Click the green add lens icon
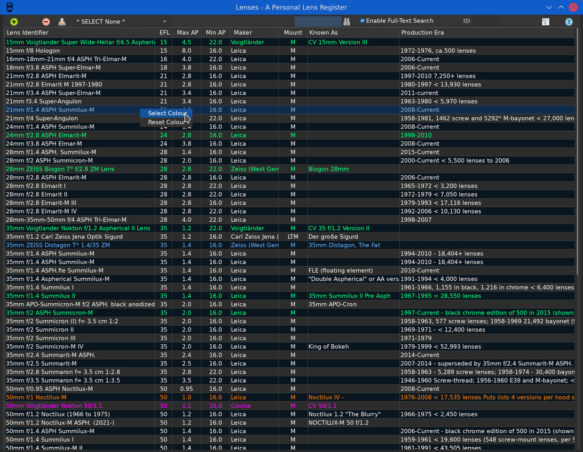583x452 pixels. pyautogui.click(x=14, y=22)
